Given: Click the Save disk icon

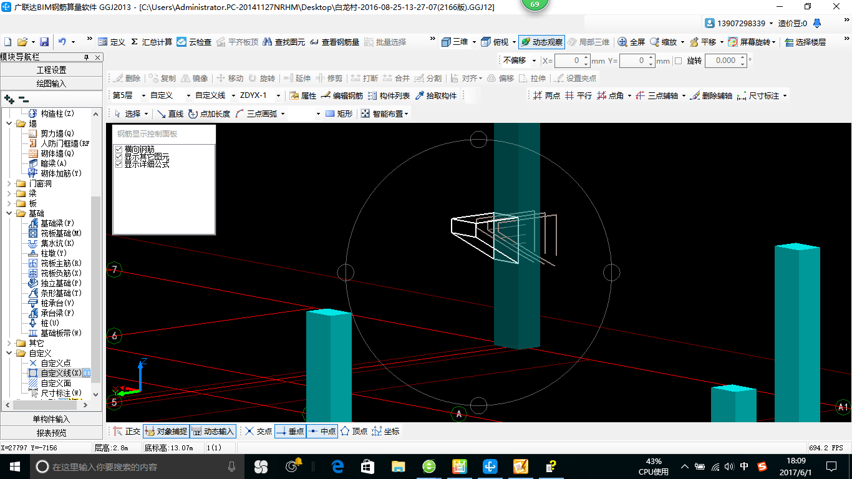Looking at the screenshot, I should [44, 42].
